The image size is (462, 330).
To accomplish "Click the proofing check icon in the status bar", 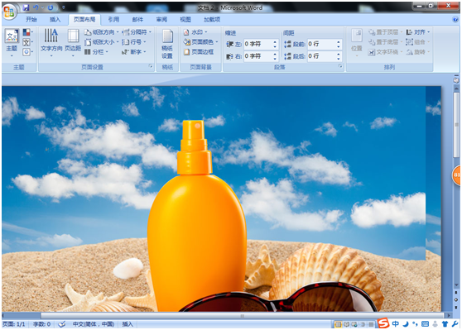I will click(x=61, y=324).
